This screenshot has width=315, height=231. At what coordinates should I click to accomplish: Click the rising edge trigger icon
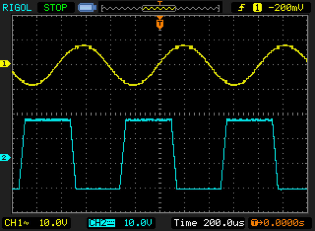point(241,7)
